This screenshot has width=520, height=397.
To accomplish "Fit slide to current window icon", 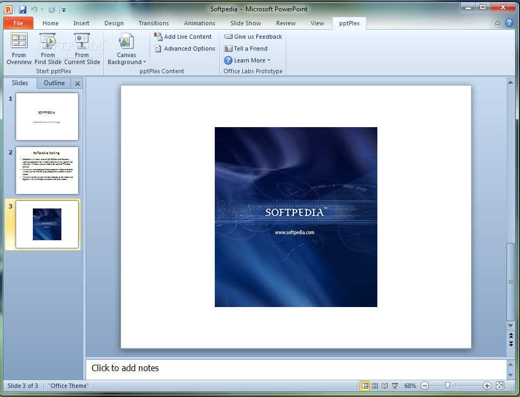I will click(x=500, y=386).
